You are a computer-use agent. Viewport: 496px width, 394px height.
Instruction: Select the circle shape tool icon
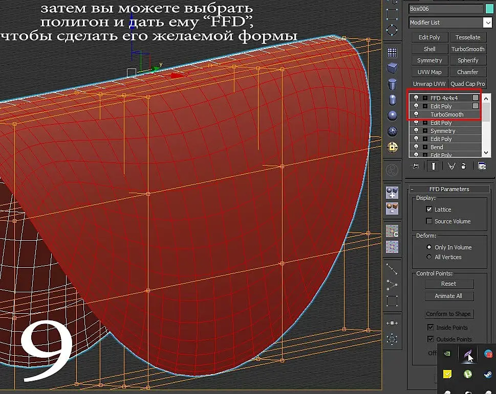[392, 31]
